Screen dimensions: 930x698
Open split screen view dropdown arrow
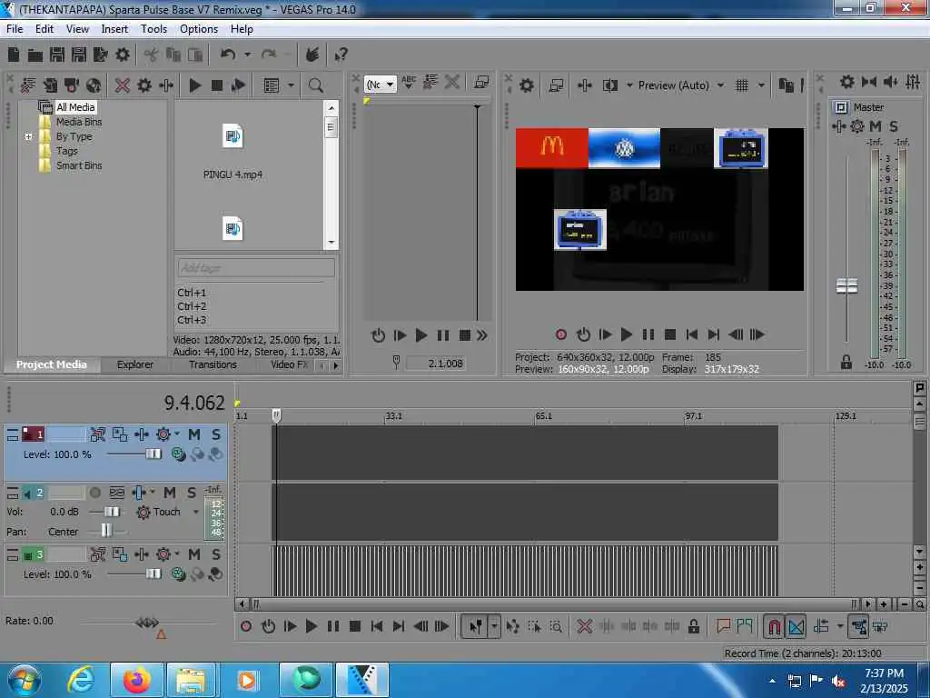pyautogui.click(x=629, y=85)
